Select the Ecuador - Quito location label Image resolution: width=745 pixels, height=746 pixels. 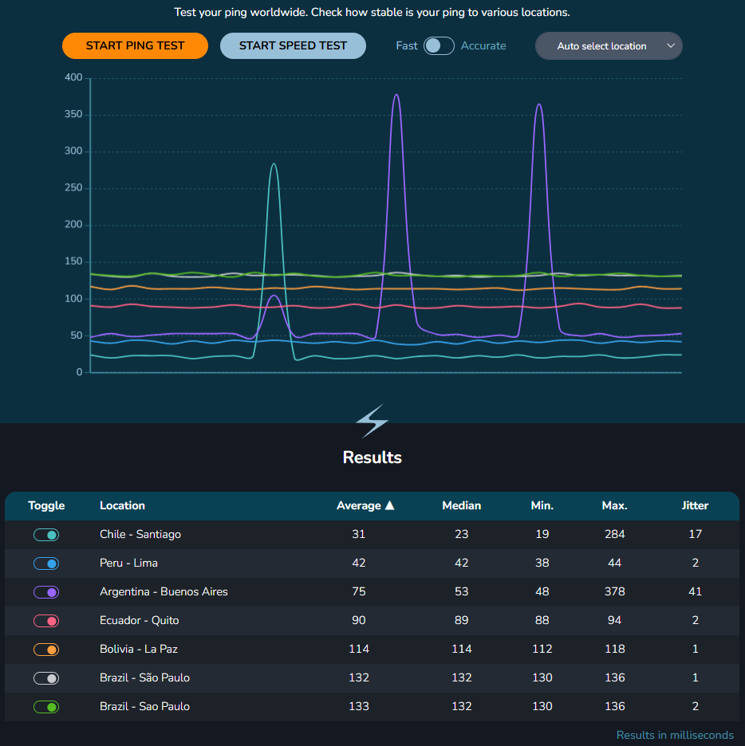[140, 621]
